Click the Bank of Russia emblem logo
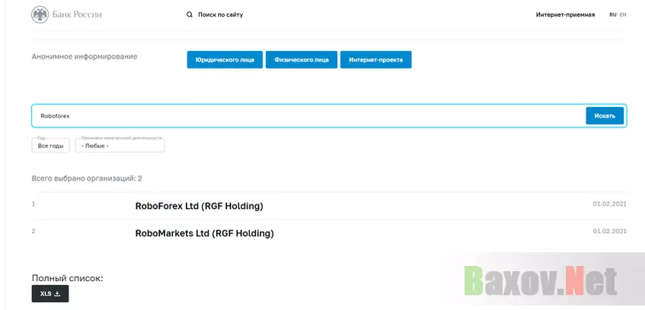 pyautogui.click(x=40, y=14)
